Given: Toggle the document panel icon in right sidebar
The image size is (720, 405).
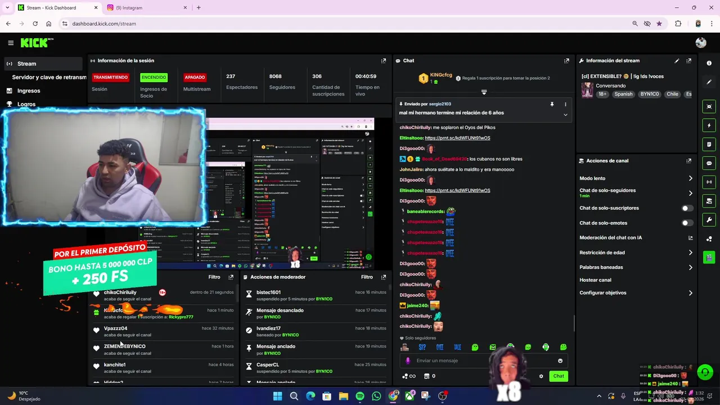Looking at the screenshot, I should [709, 145].
